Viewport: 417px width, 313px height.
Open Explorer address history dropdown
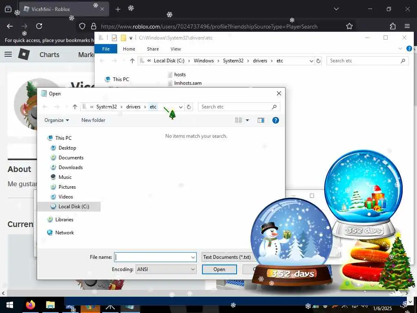tap(312, 61)
